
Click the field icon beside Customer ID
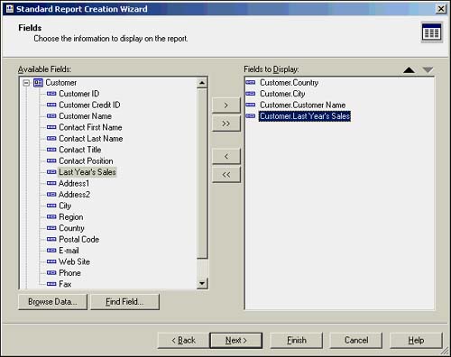[x=51, y=94]
